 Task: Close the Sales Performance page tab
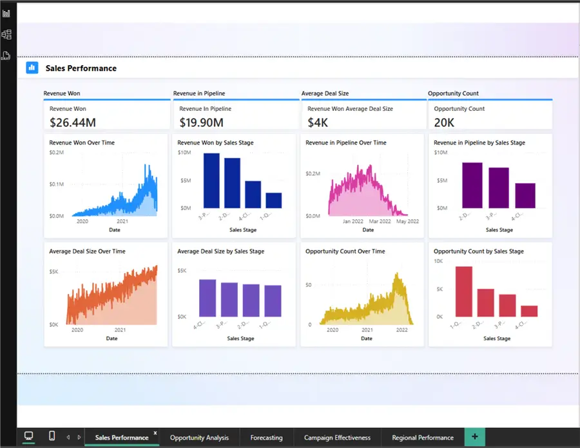point(155,433)
